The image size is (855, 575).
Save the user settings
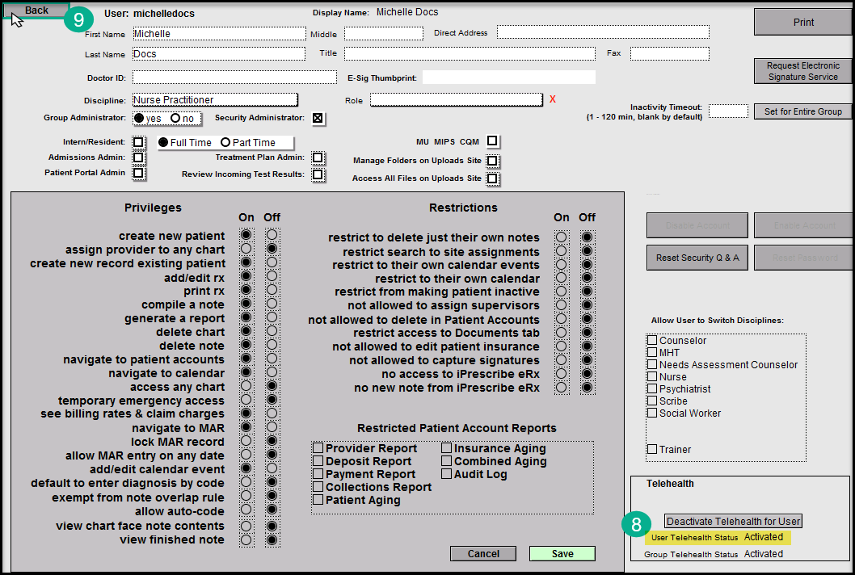(562, 553)
